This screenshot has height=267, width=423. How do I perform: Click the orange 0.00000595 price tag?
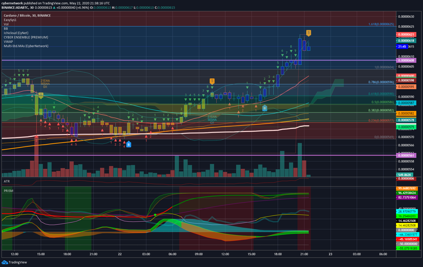click(406, 87)
